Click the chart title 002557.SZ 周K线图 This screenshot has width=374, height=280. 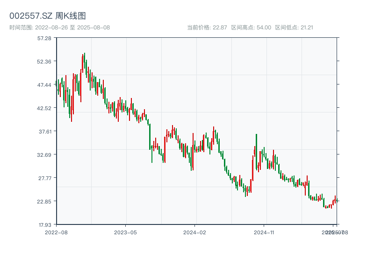point(48,16)
